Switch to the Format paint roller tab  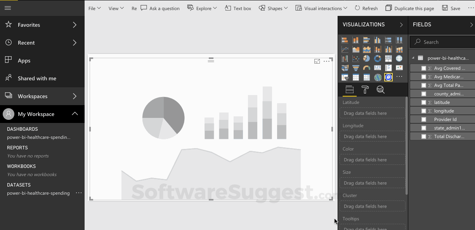[x=365, y=90]
